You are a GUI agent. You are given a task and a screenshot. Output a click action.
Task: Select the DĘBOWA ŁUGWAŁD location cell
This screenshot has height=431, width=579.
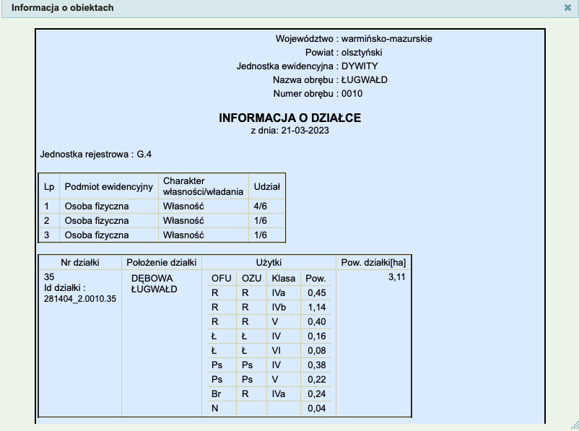tap(153, 284)
